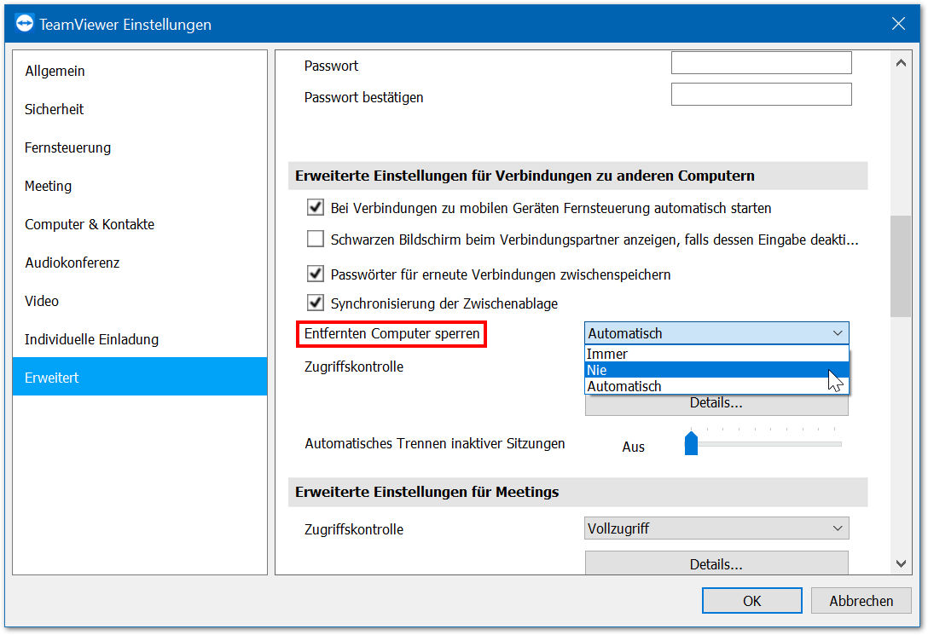Confirm settings with the OK button
The width and height of the screenshot is (928, 635).
(751, 601)
